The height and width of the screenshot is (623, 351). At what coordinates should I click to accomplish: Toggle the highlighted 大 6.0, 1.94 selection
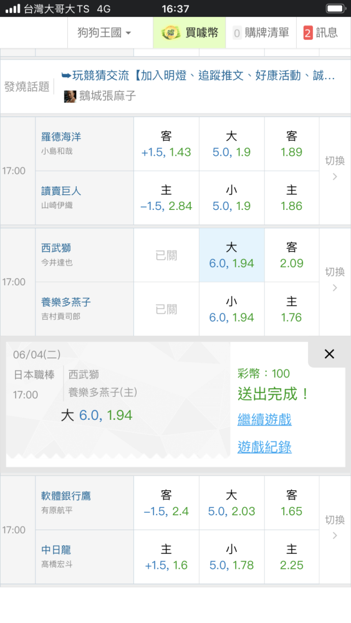232,255
